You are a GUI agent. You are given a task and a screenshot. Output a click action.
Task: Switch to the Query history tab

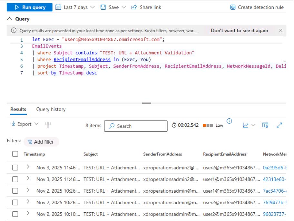[x=51, y=109]
